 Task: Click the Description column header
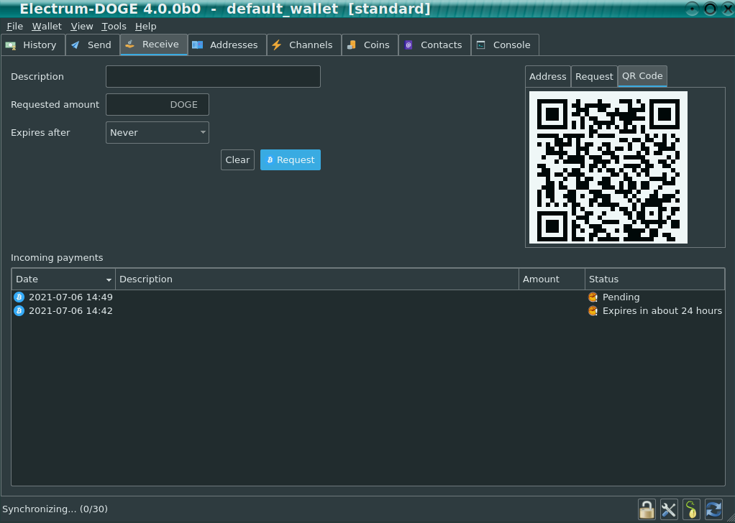(317, 279)
